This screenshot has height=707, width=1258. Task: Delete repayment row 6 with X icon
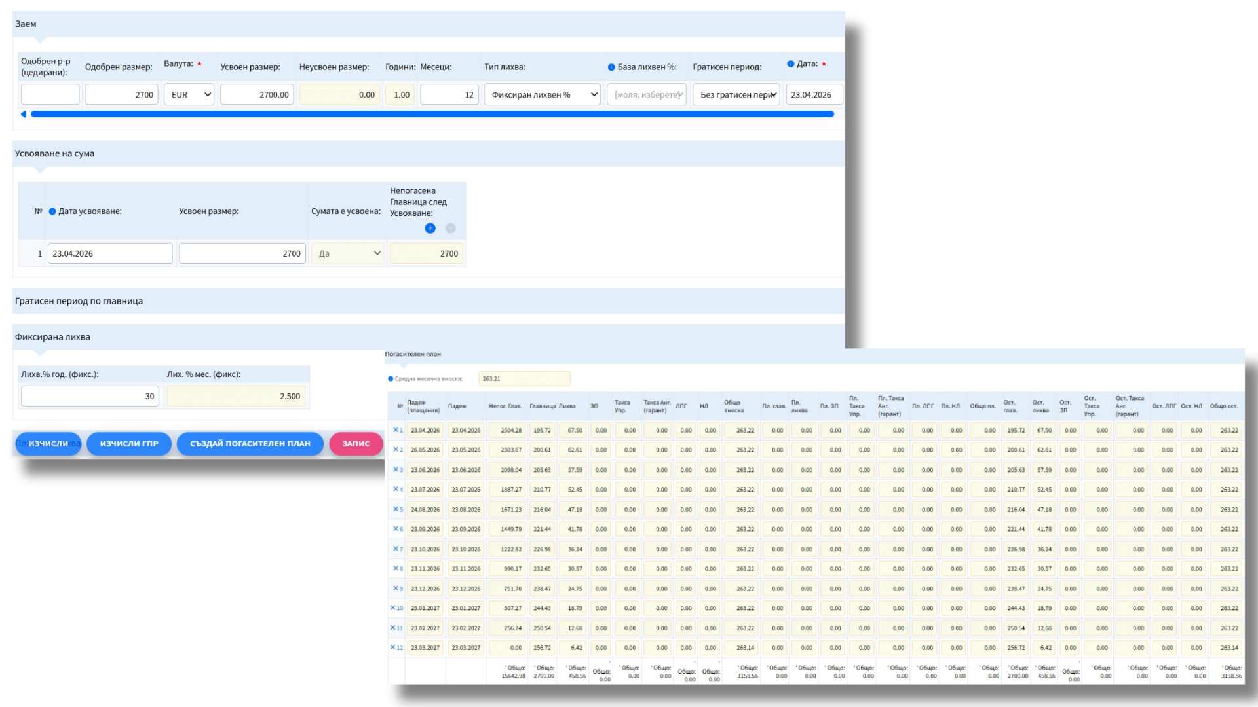[x=396, y=528]
